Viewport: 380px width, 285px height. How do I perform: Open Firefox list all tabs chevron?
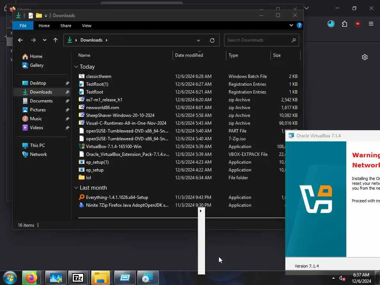[307, 8]
